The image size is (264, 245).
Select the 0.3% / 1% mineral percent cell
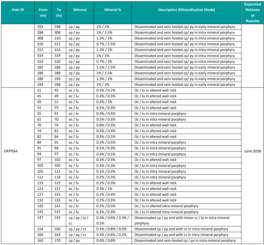[x=113, y=189]
